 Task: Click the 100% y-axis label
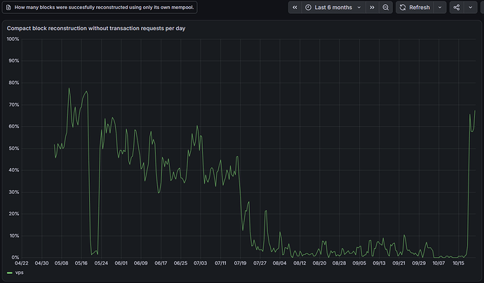click(13, 39)
